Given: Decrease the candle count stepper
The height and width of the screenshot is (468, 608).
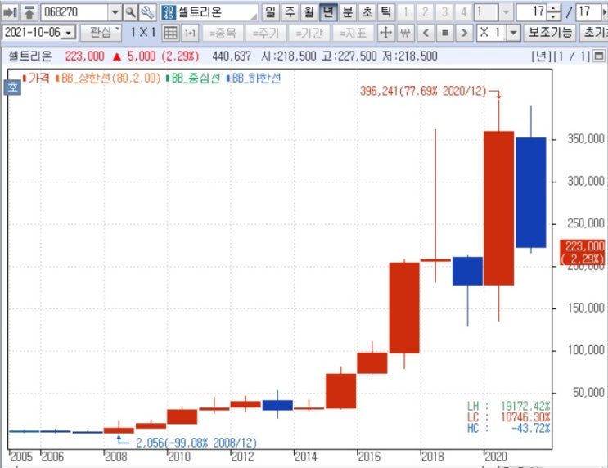Looking at the screenshot, I should [x=555, y=16].
